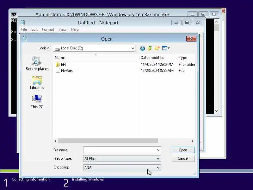253x190 pixels.
Task: Click into the File name input field
Action: click(120, 150)
